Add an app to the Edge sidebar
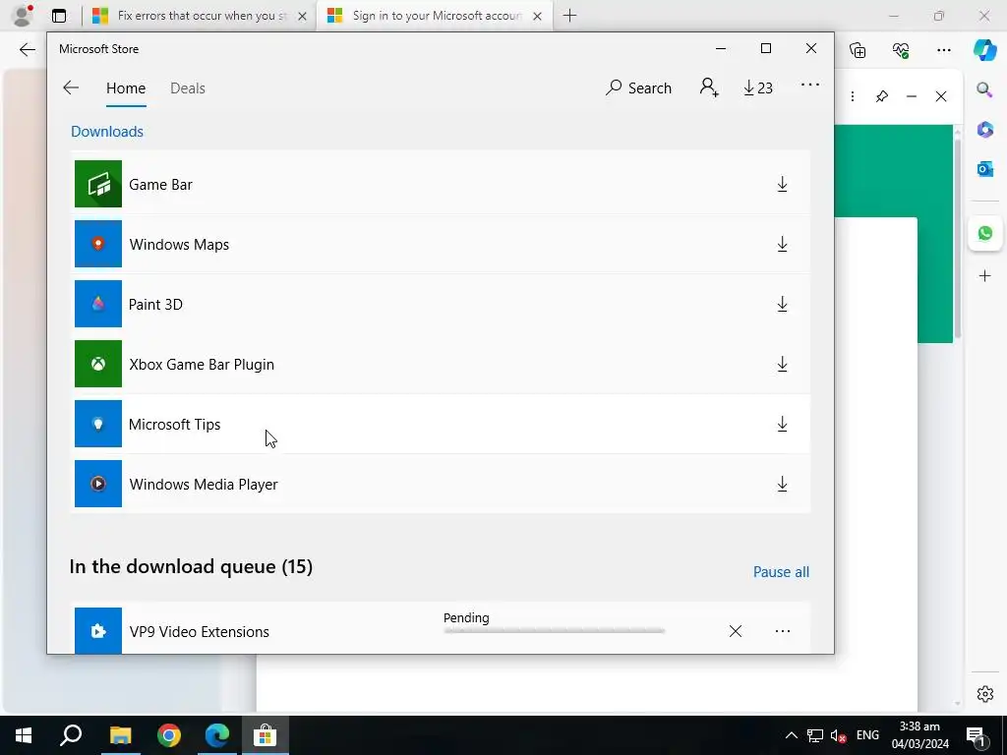This screenshot has width=1007, height=755. pos(984,276)
